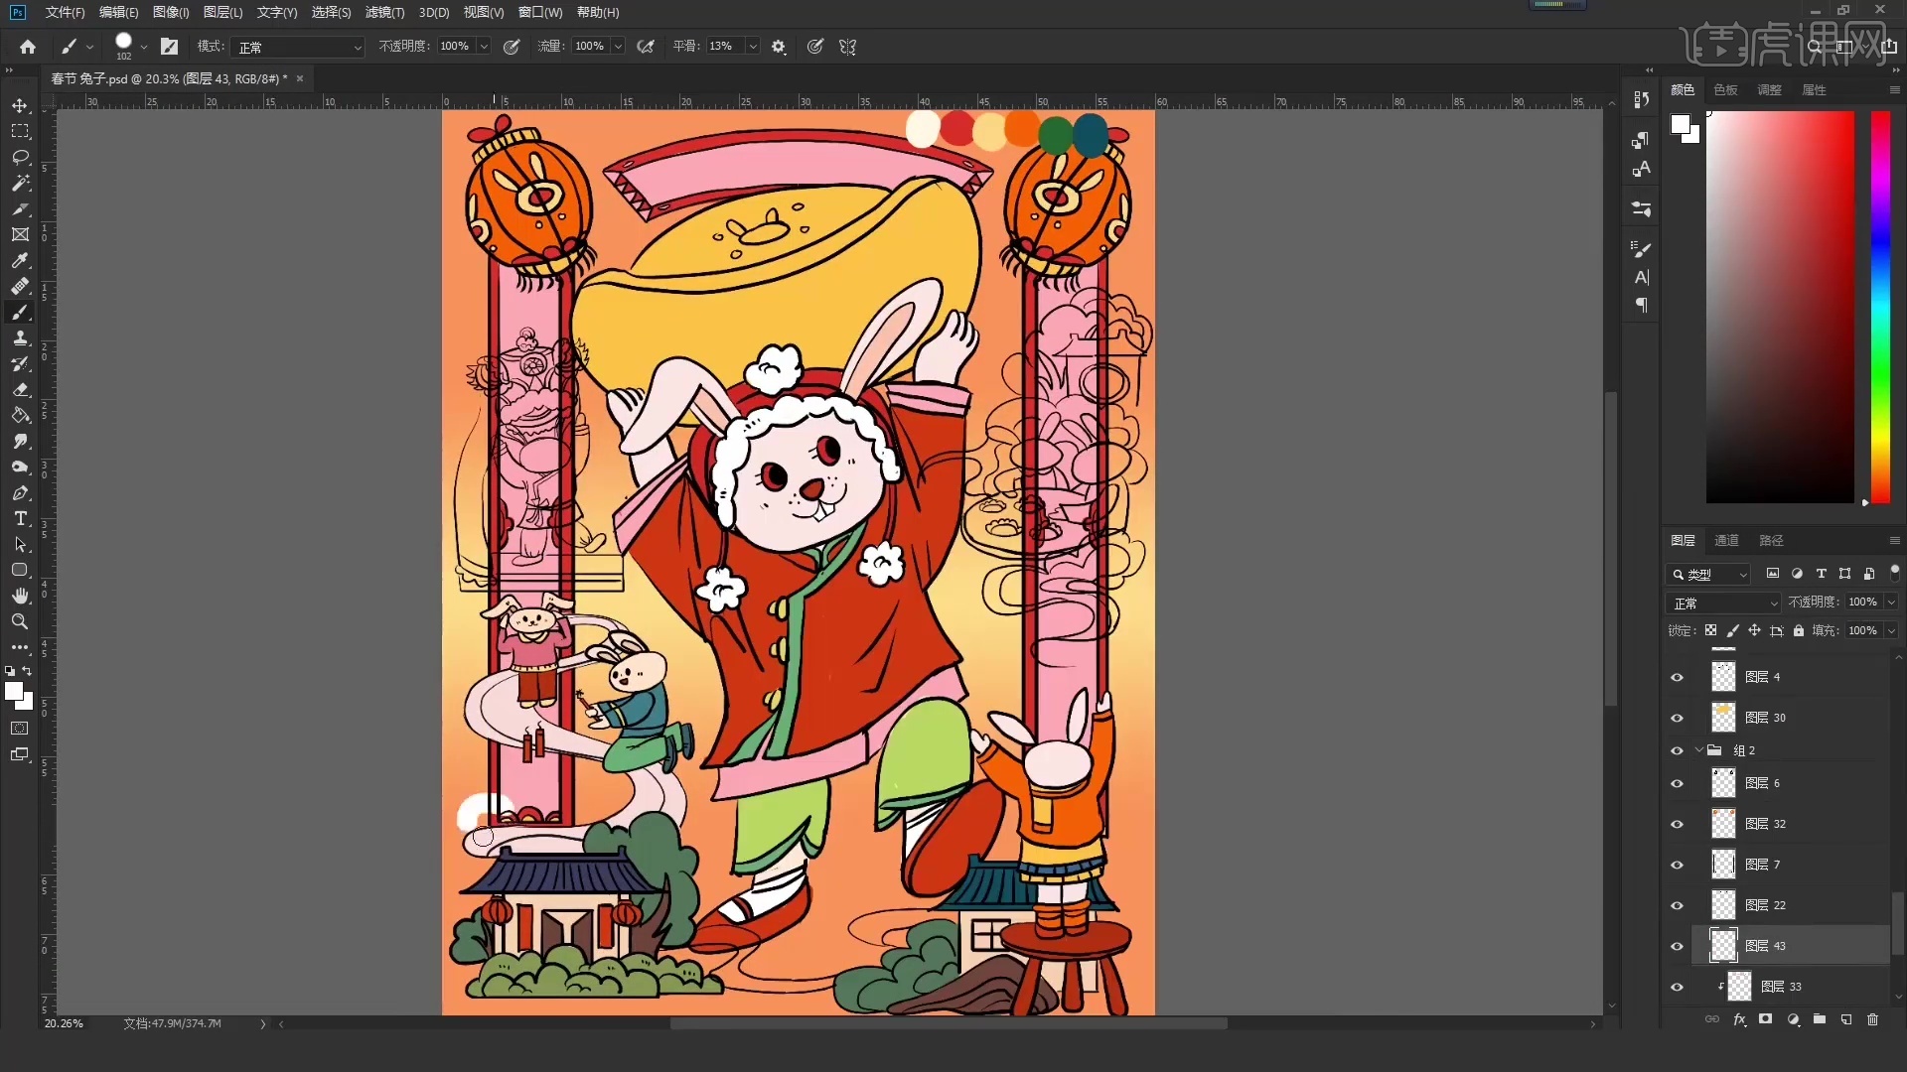The height and width of the screenshot is (1072, 1907).
Task: Lock transparent pixels button
Action: (x=1710, y=630)
